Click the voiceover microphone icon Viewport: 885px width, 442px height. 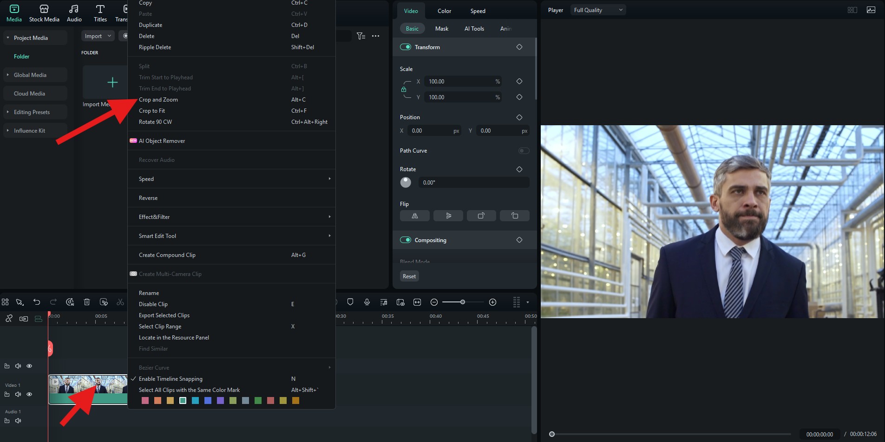[x=367, y=302]
